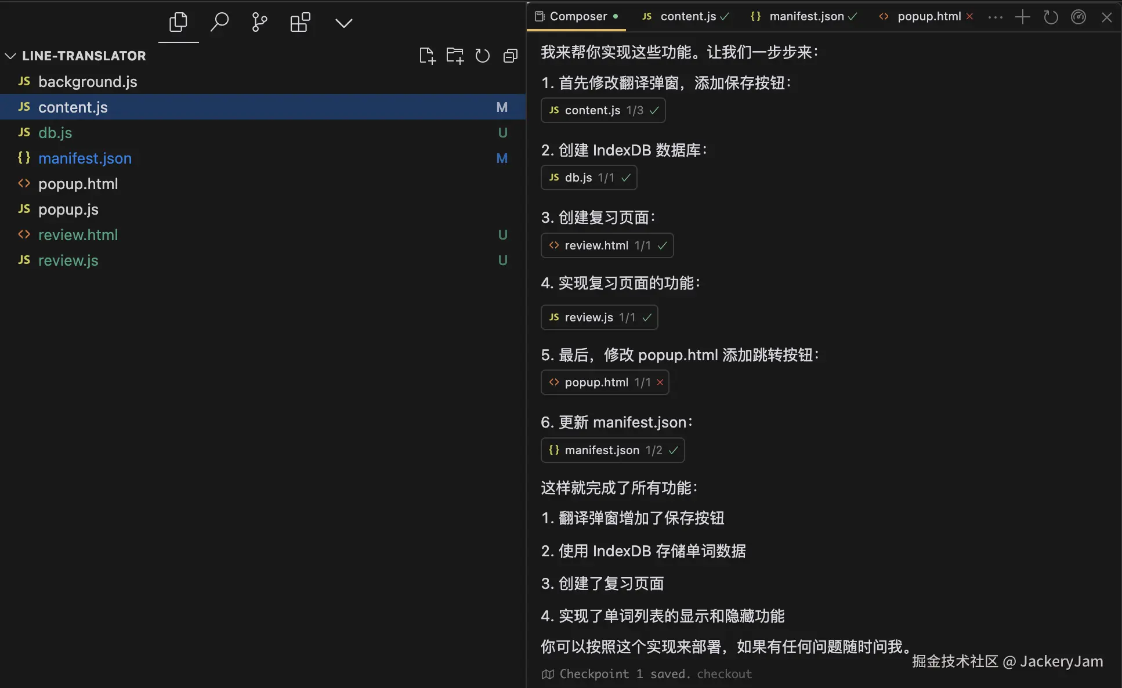
Task: Click the New File icon
Action: pos(427,56)
